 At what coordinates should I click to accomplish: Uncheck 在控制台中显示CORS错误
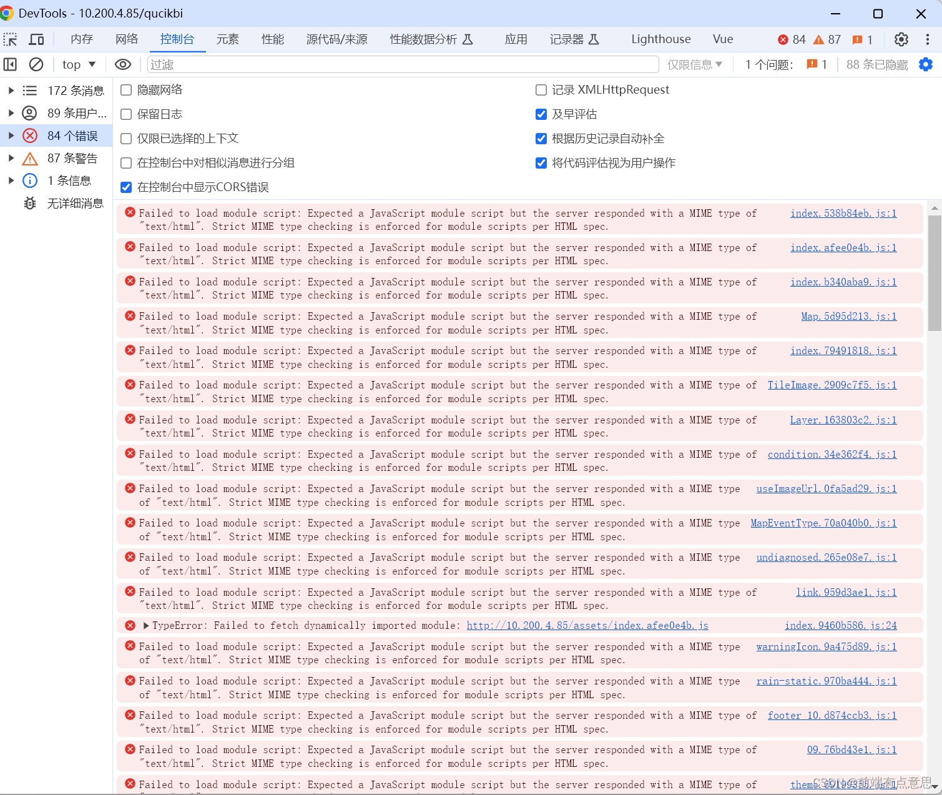pyautogui.click(x=126, y=187)
